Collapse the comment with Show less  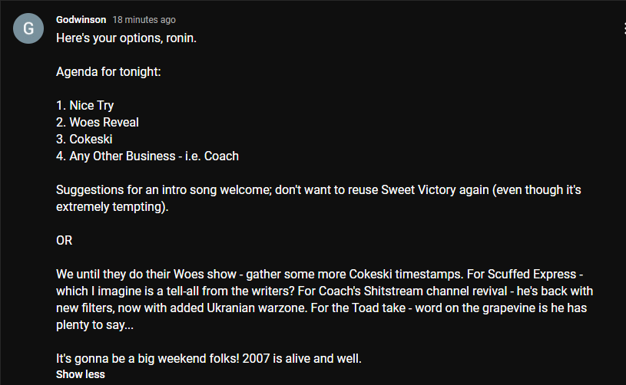pos(80,374)
